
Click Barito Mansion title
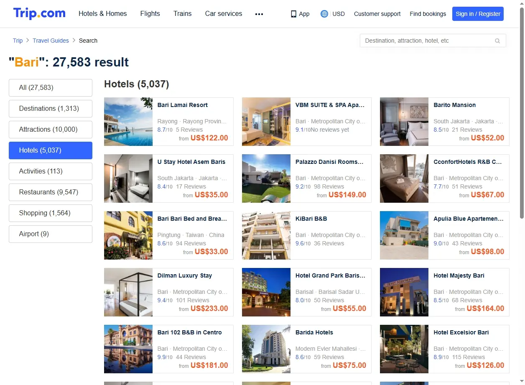pos(454,105)
